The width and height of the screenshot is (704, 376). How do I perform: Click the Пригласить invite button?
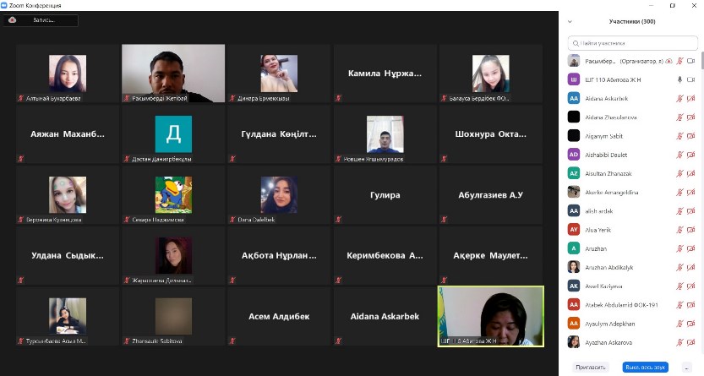coord(591,367)
